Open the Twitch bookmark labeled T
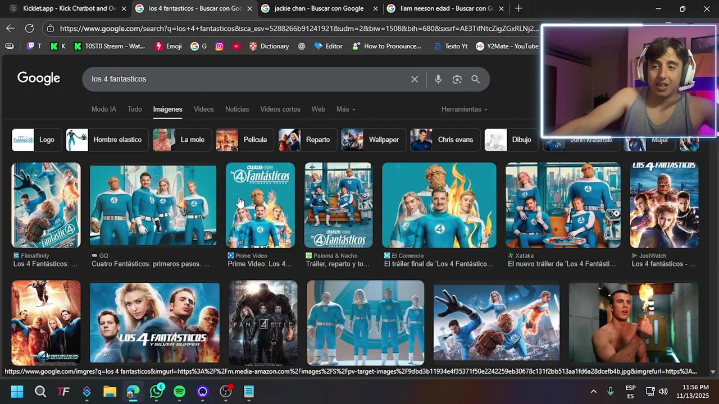 34,46
